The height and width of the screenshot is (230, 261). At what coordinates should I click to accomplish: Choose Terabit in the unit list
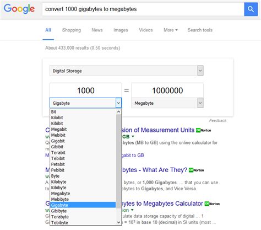coord(83,153)
